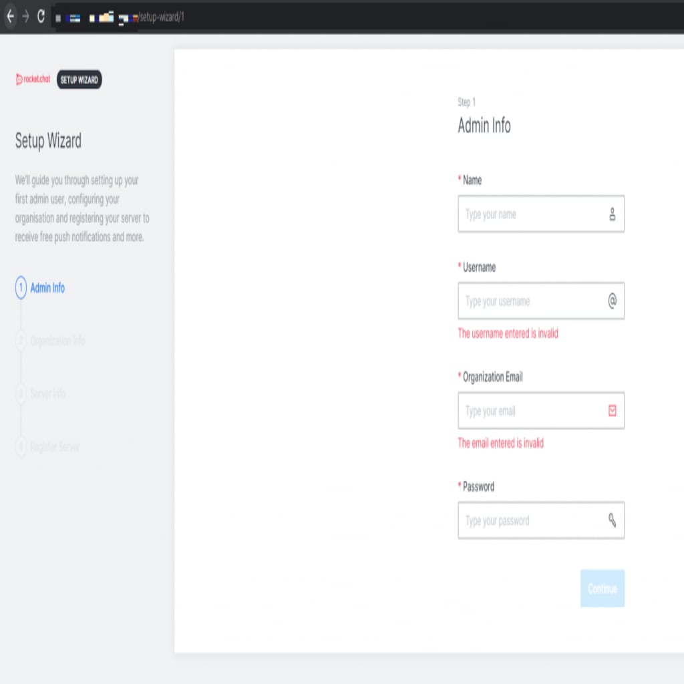Click the Admin Info heading

[x=484, y=126]
